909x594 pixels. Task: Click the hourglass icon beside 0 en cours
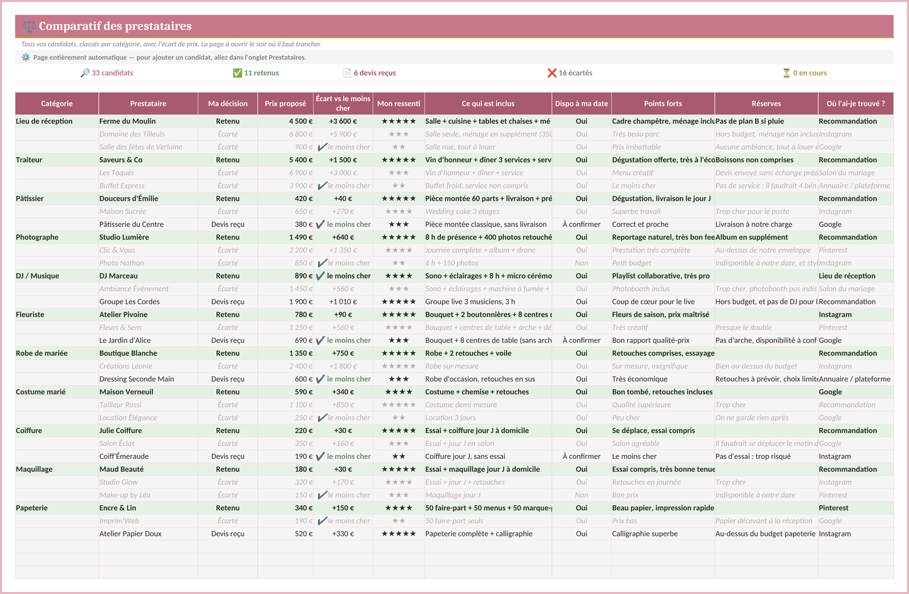tap(786, 73)
